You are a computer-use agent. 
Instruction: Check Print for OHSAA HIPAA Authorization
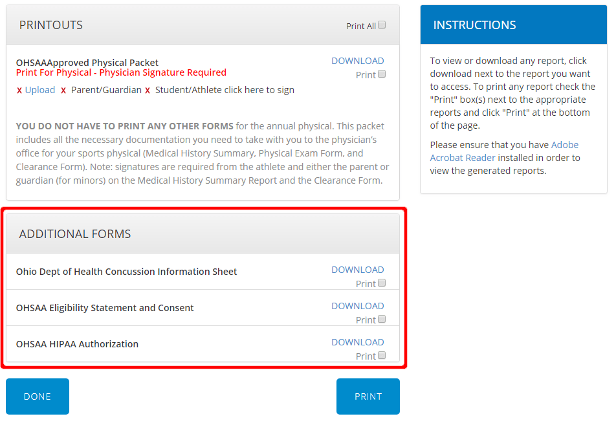pyautogui.click(x=382, y=355)
